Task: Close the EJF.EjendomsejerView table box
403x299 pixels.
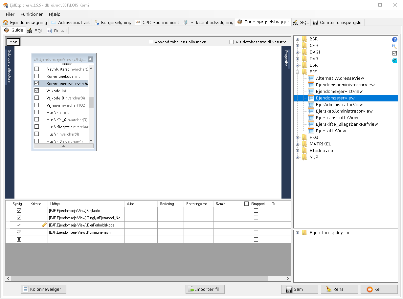Action: click(90, 59)
